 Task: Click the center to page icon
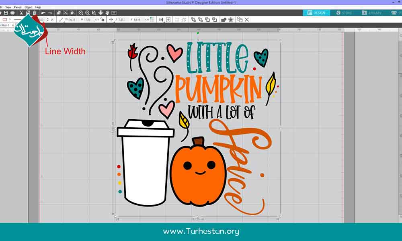tap(168, 19)
